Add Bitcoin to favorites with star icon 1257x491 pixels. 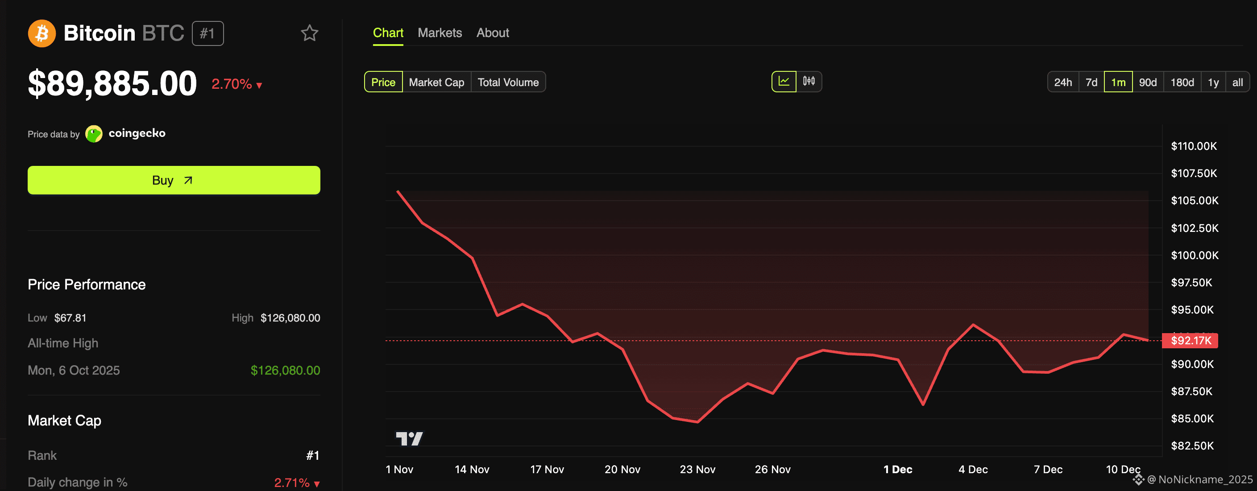[309, 33]
